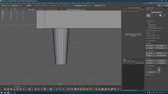Click Add Divisions tool
168x94 pixels.
[162, 56]
